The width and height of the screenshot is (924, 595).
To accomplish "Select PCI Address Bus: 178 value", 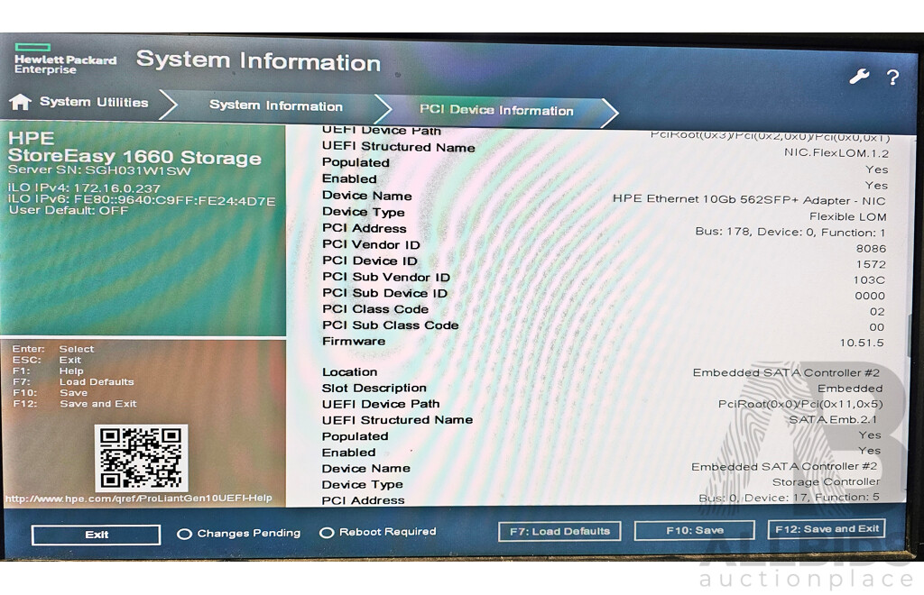I will click(790, 232).
